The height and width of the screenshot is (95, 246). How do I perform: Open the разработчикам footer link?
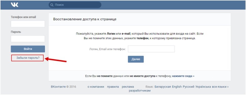[x=140, y=91]
